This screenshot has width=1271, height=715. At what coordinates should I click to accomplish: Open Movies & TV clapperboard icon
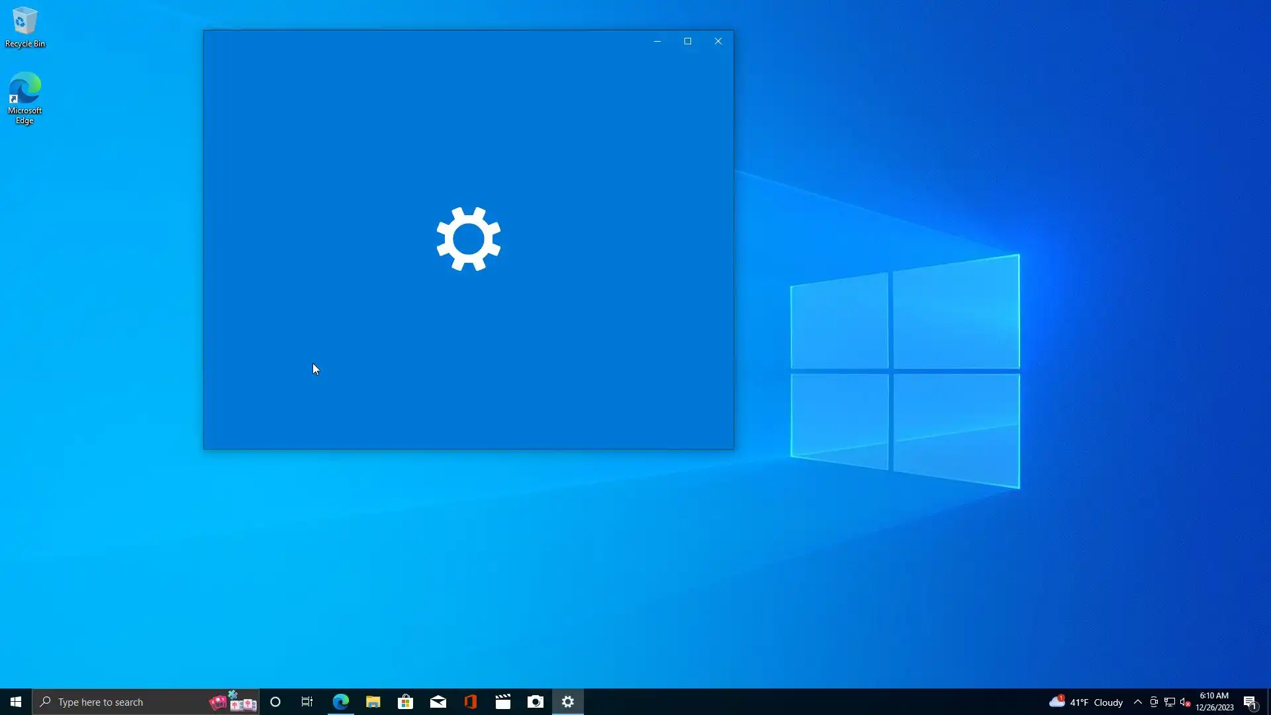click(x=502, y=702)
